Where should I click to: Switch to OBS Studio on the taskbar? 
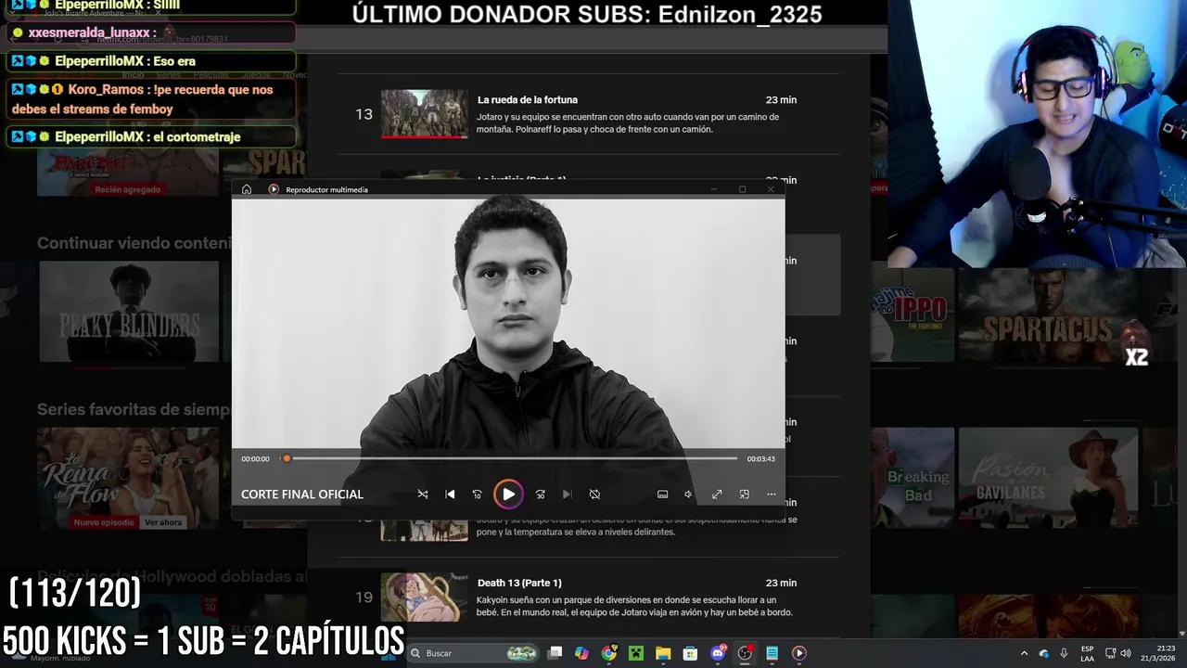pos(745,653)
